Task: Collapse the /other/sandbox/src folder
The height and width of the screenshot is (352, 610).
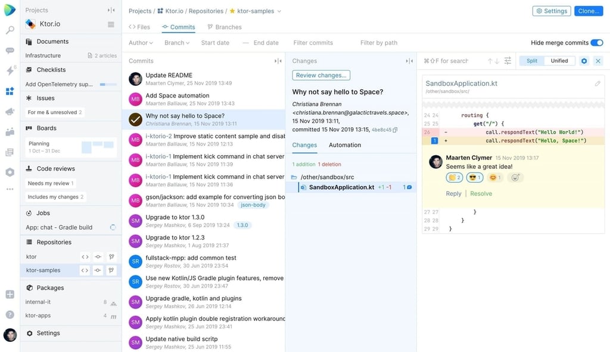Action: tap(294, 177)
